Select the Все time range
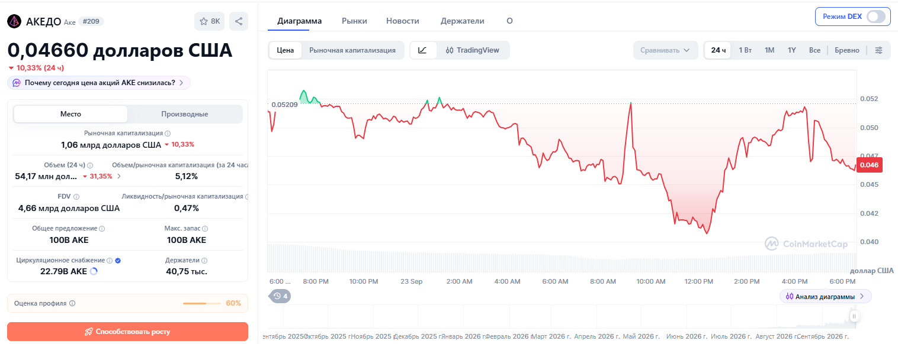 pos(814,50)
